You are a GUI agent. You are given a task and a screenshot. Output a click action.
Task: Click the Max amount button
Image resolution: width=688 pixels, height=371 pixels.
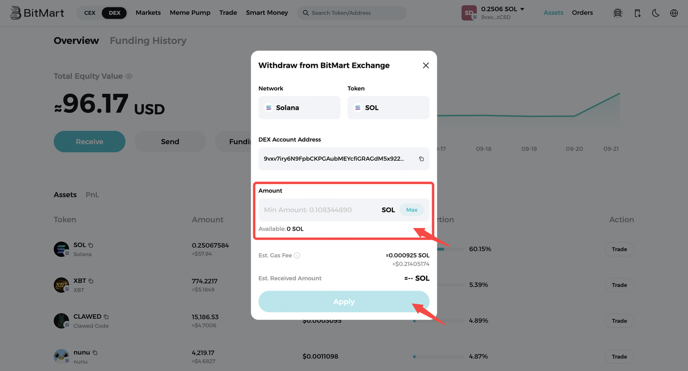(x=412, y=210)
